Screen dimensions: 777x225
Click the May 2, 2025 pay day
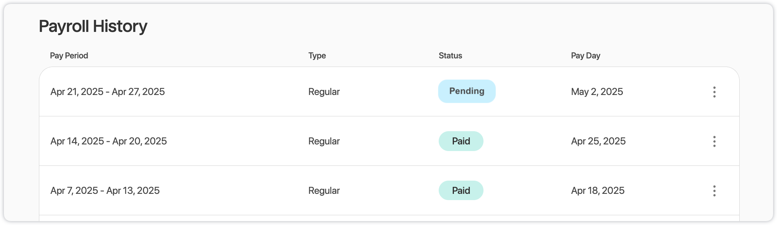pyautogui.click(x=597, y=92)
